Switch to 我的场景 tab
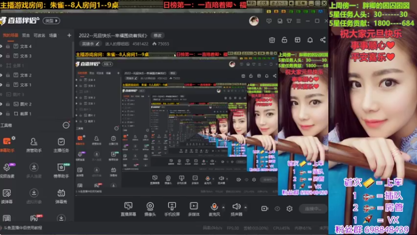Image resolution: width=417 pixels, height=235 pixels. pos(10,36)
